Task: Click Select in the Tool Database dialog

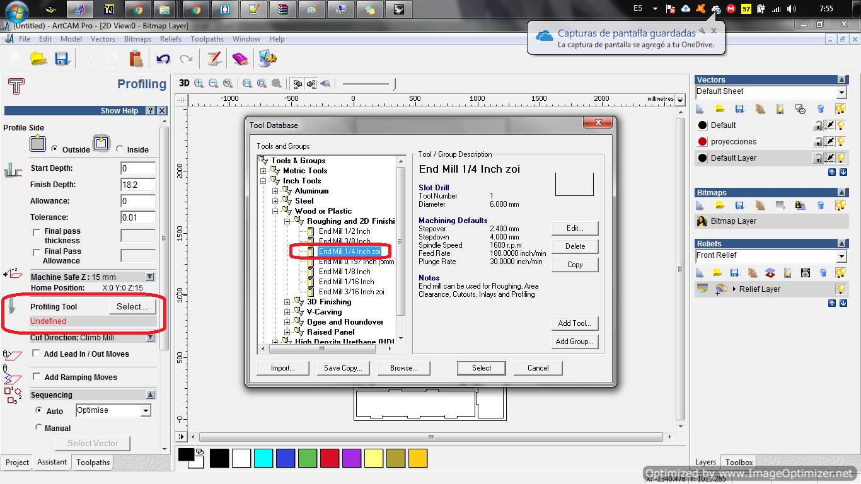Action: (x=482, y=368)
